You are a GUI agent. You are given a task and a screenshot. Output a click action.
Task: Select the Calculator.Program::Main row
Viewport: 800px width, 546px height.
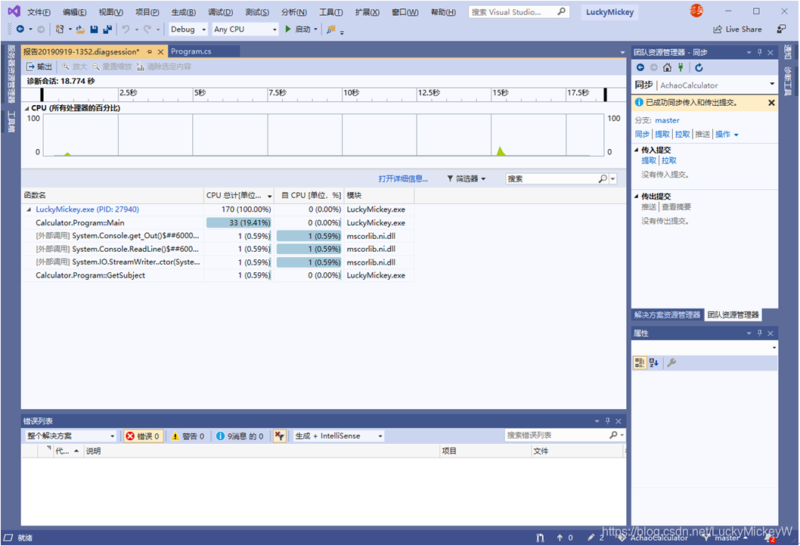pos(217,222)
